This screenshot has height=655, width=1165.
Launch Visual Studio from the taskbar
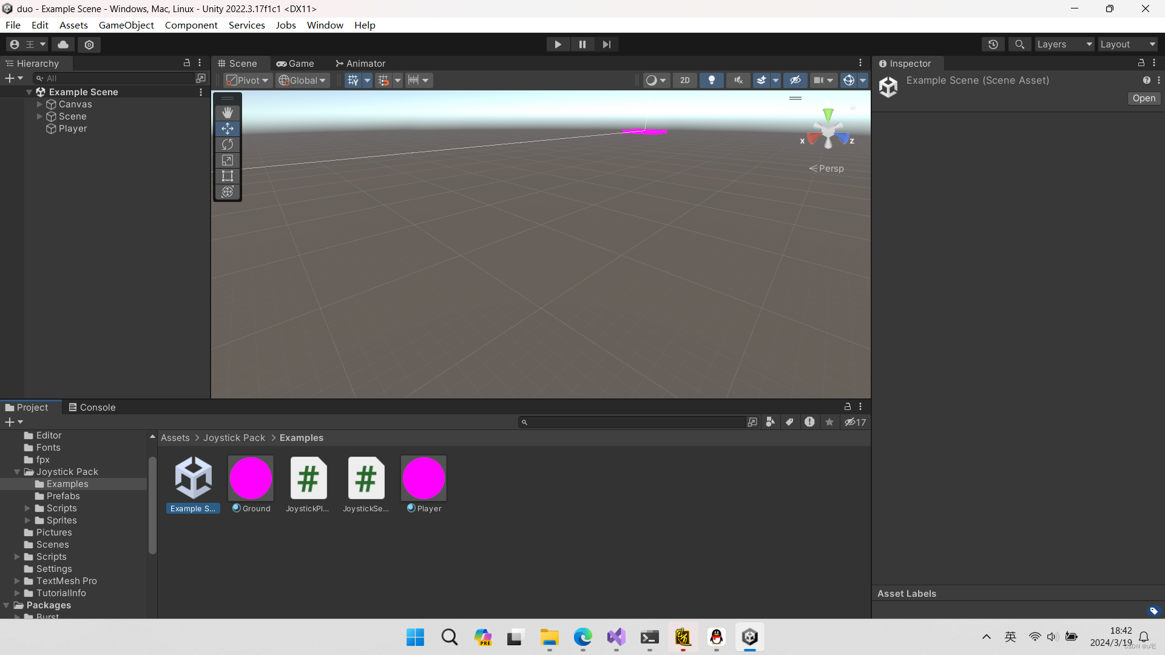(615, 637)
